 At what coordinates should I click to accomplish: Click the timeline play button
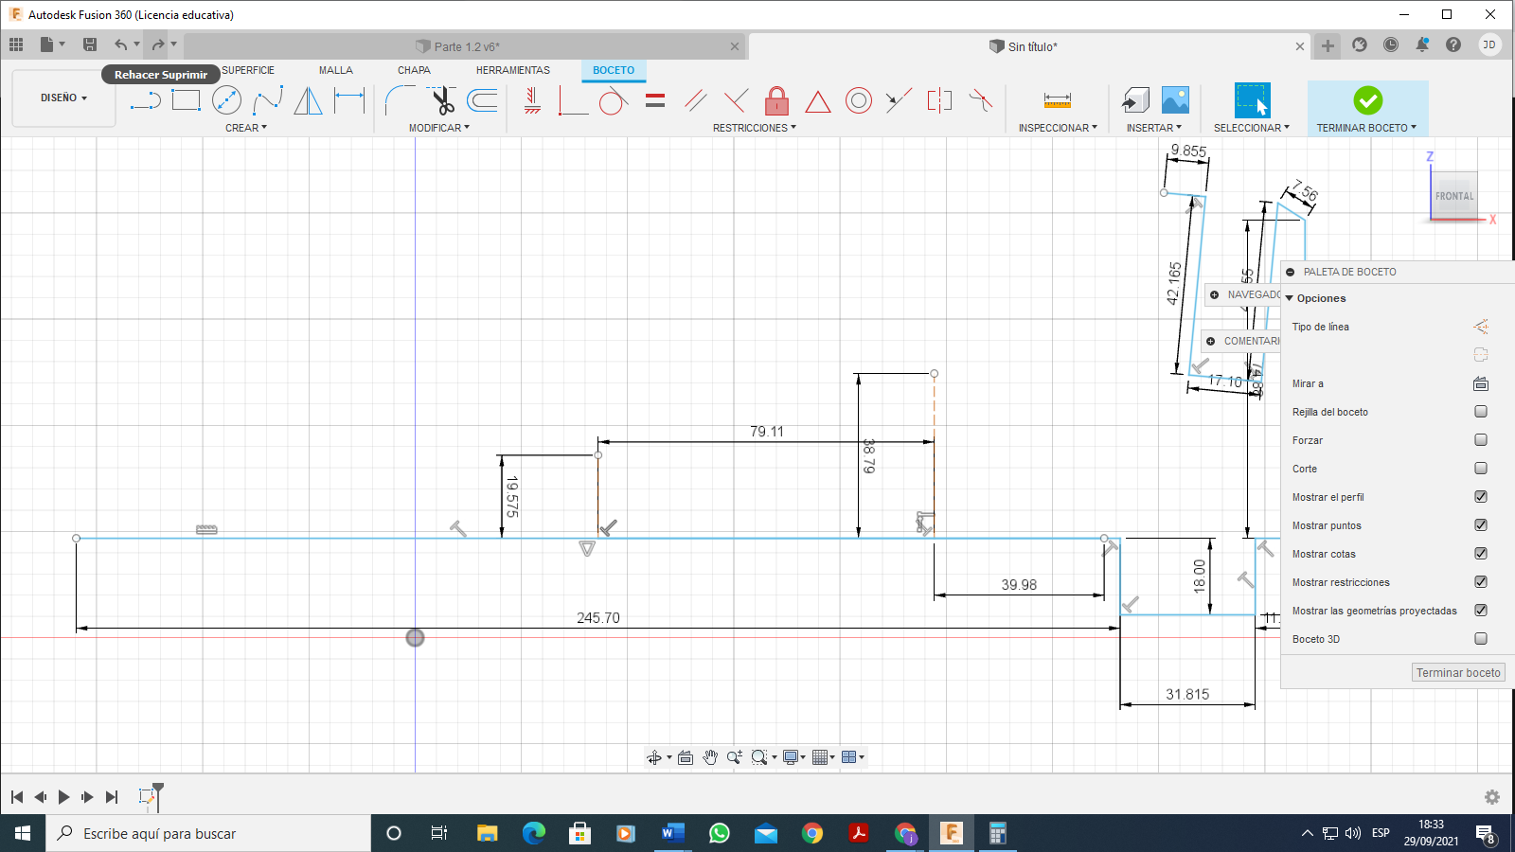63,797
